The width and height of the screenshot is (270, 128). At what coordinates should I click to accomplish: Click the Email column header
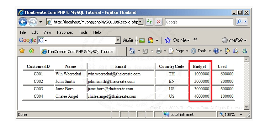[121, 66]
